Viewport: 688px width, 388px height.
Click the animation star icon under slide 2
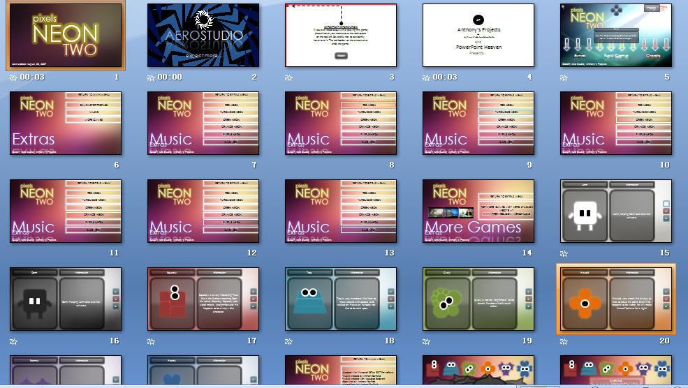click(x=152, y=77)
